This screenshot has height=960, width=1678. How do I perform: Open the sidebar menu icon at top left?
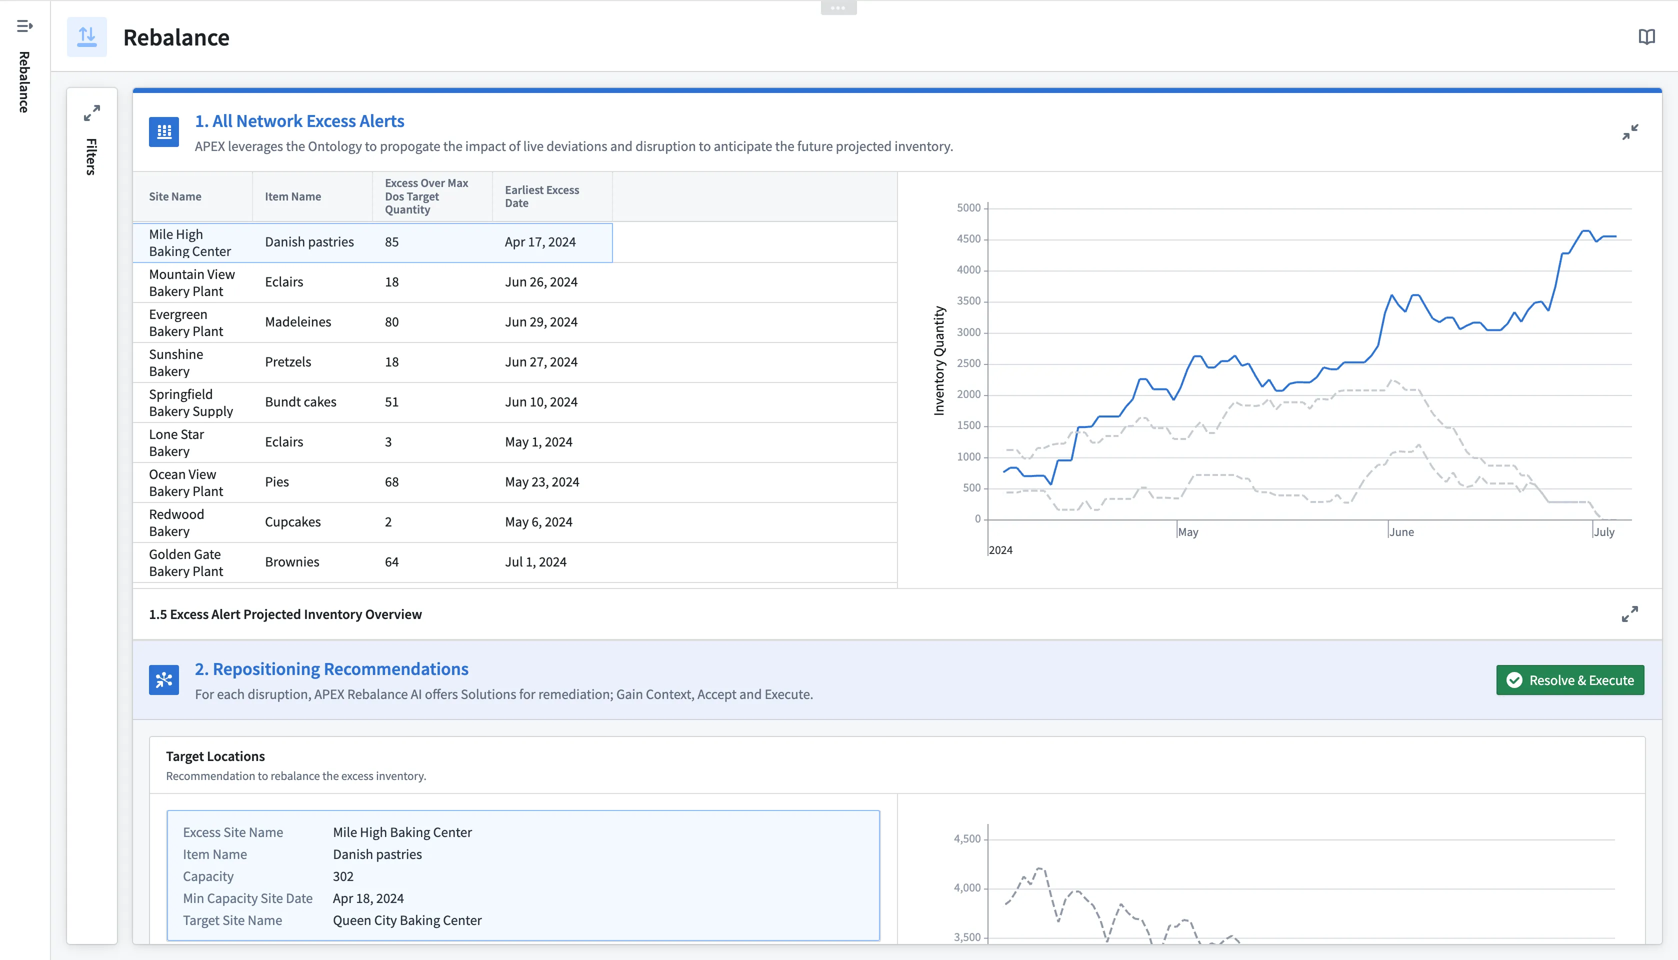24,26
